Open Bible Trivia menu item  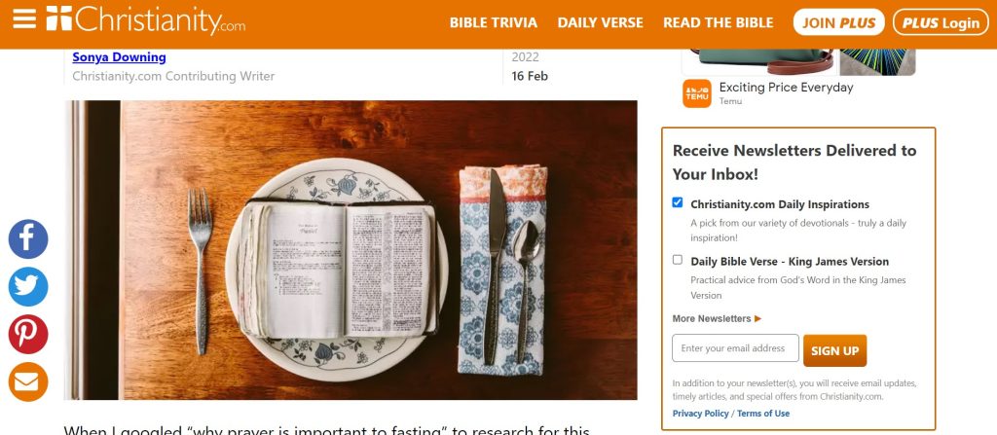coord(494,23)
